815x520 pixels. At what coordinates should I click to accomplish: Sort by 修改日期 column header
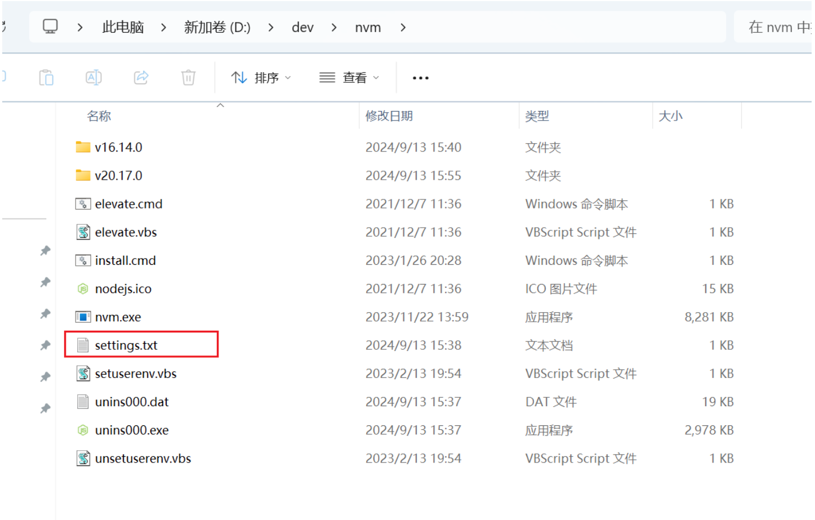point(389,116)
